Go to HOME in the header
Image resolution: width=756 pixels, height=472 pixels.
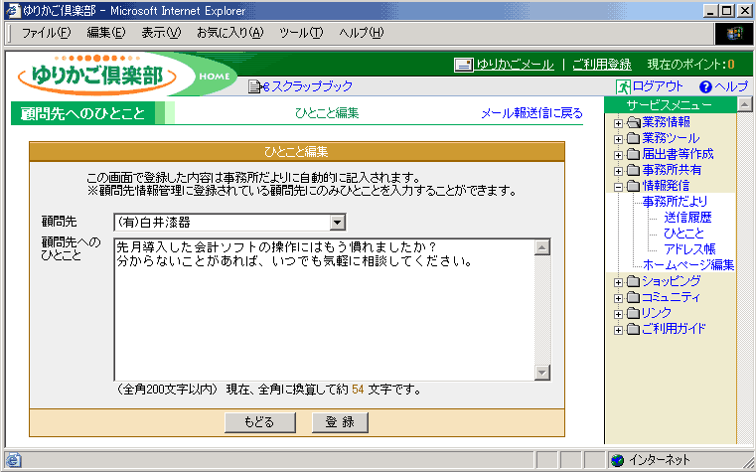214,77
